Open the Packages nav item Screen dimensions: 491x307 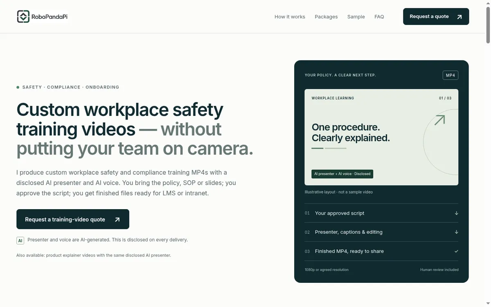326,17
